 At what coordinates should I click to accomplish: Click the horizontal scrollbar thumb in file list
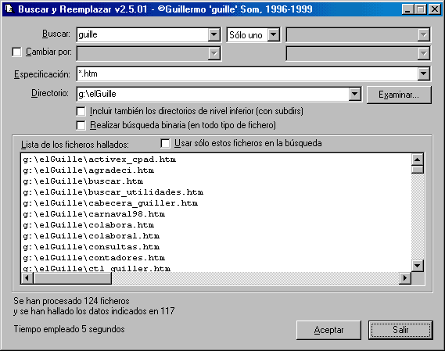pyautogui.click(x=73, y=278)
